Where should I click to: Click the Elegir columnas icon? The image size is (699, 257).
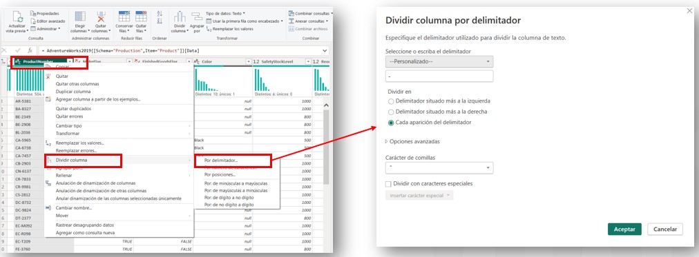(80, 17)
